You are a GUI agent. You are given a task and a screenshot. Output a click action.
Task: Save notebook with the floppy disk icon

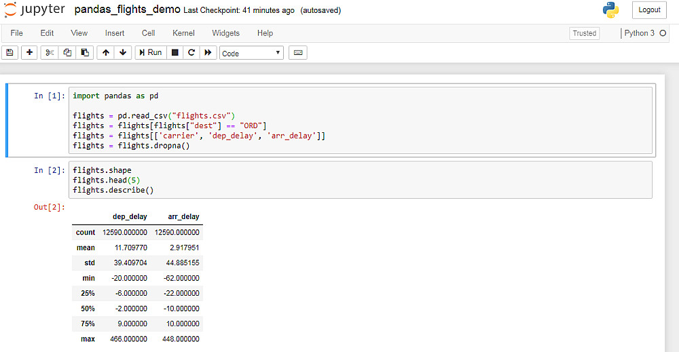point(10,53)
